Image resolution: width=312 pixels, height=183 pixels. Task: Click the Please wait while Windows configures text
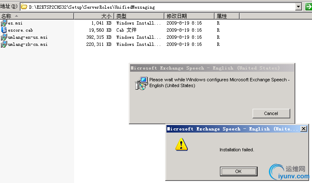220,83
